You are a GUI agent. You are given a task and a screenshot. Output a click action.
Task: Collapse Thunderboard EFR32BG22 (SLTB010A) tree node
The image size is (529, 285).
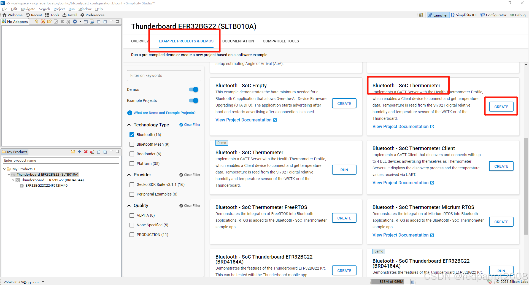pos(9,174)
